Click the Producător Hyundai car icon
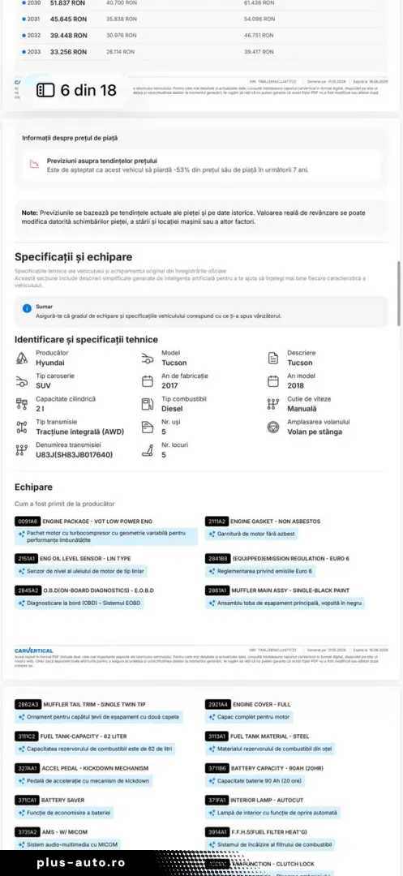403x876 pixels. 22,359
